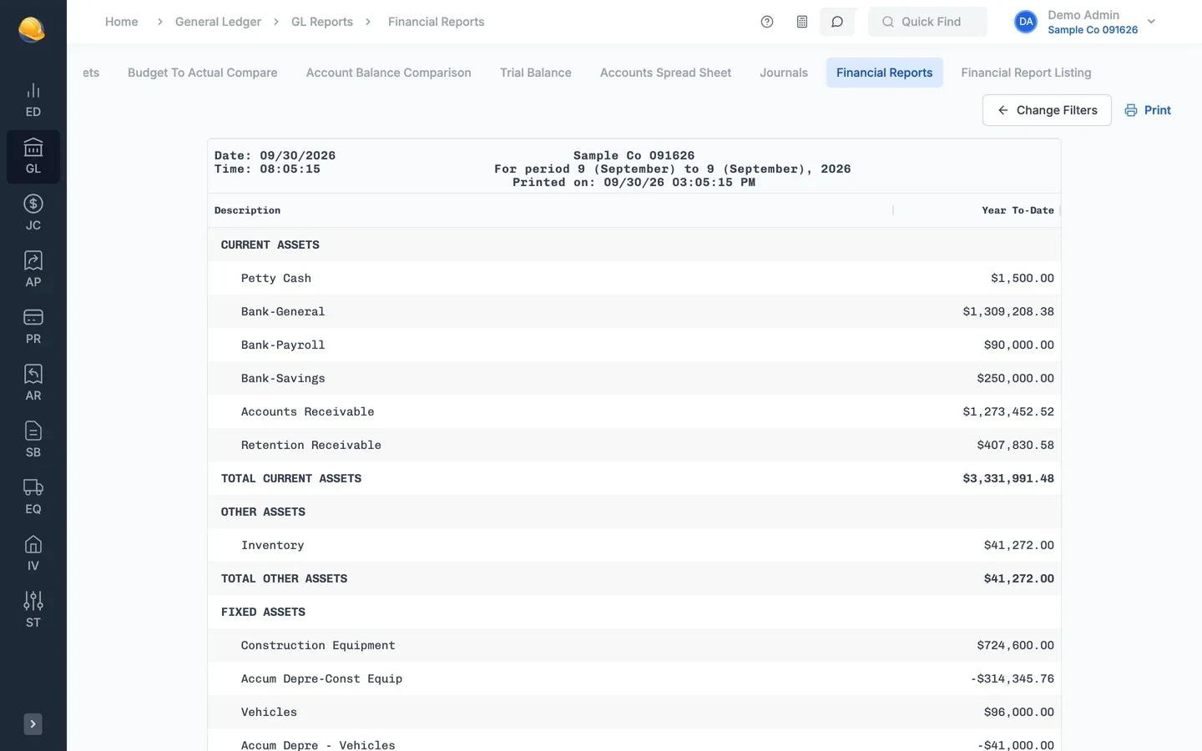Click the Financial Reports breadcrumb
1202x751 pixels.
click(436, 22)
